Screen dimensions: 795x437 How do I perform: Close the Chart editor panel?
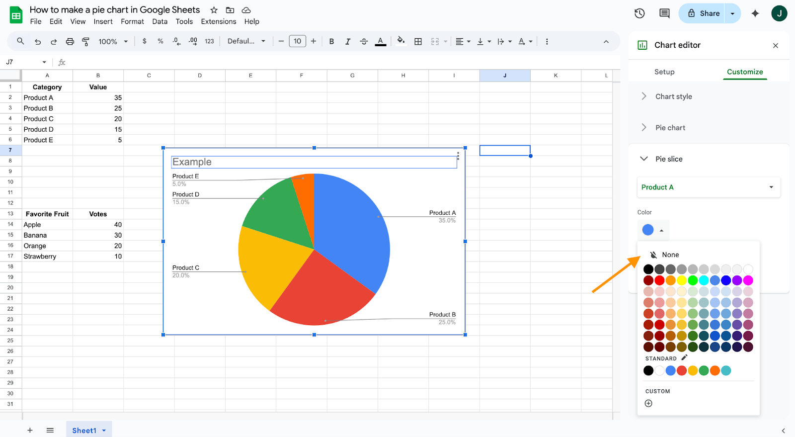point(776,46)
